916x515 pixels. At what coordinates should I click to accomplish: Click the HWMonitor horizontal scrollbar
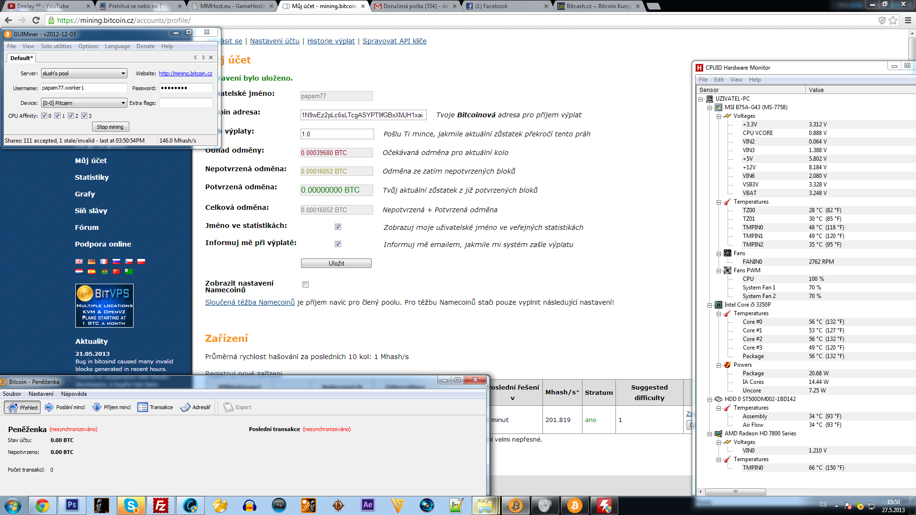tap(735, 492)
